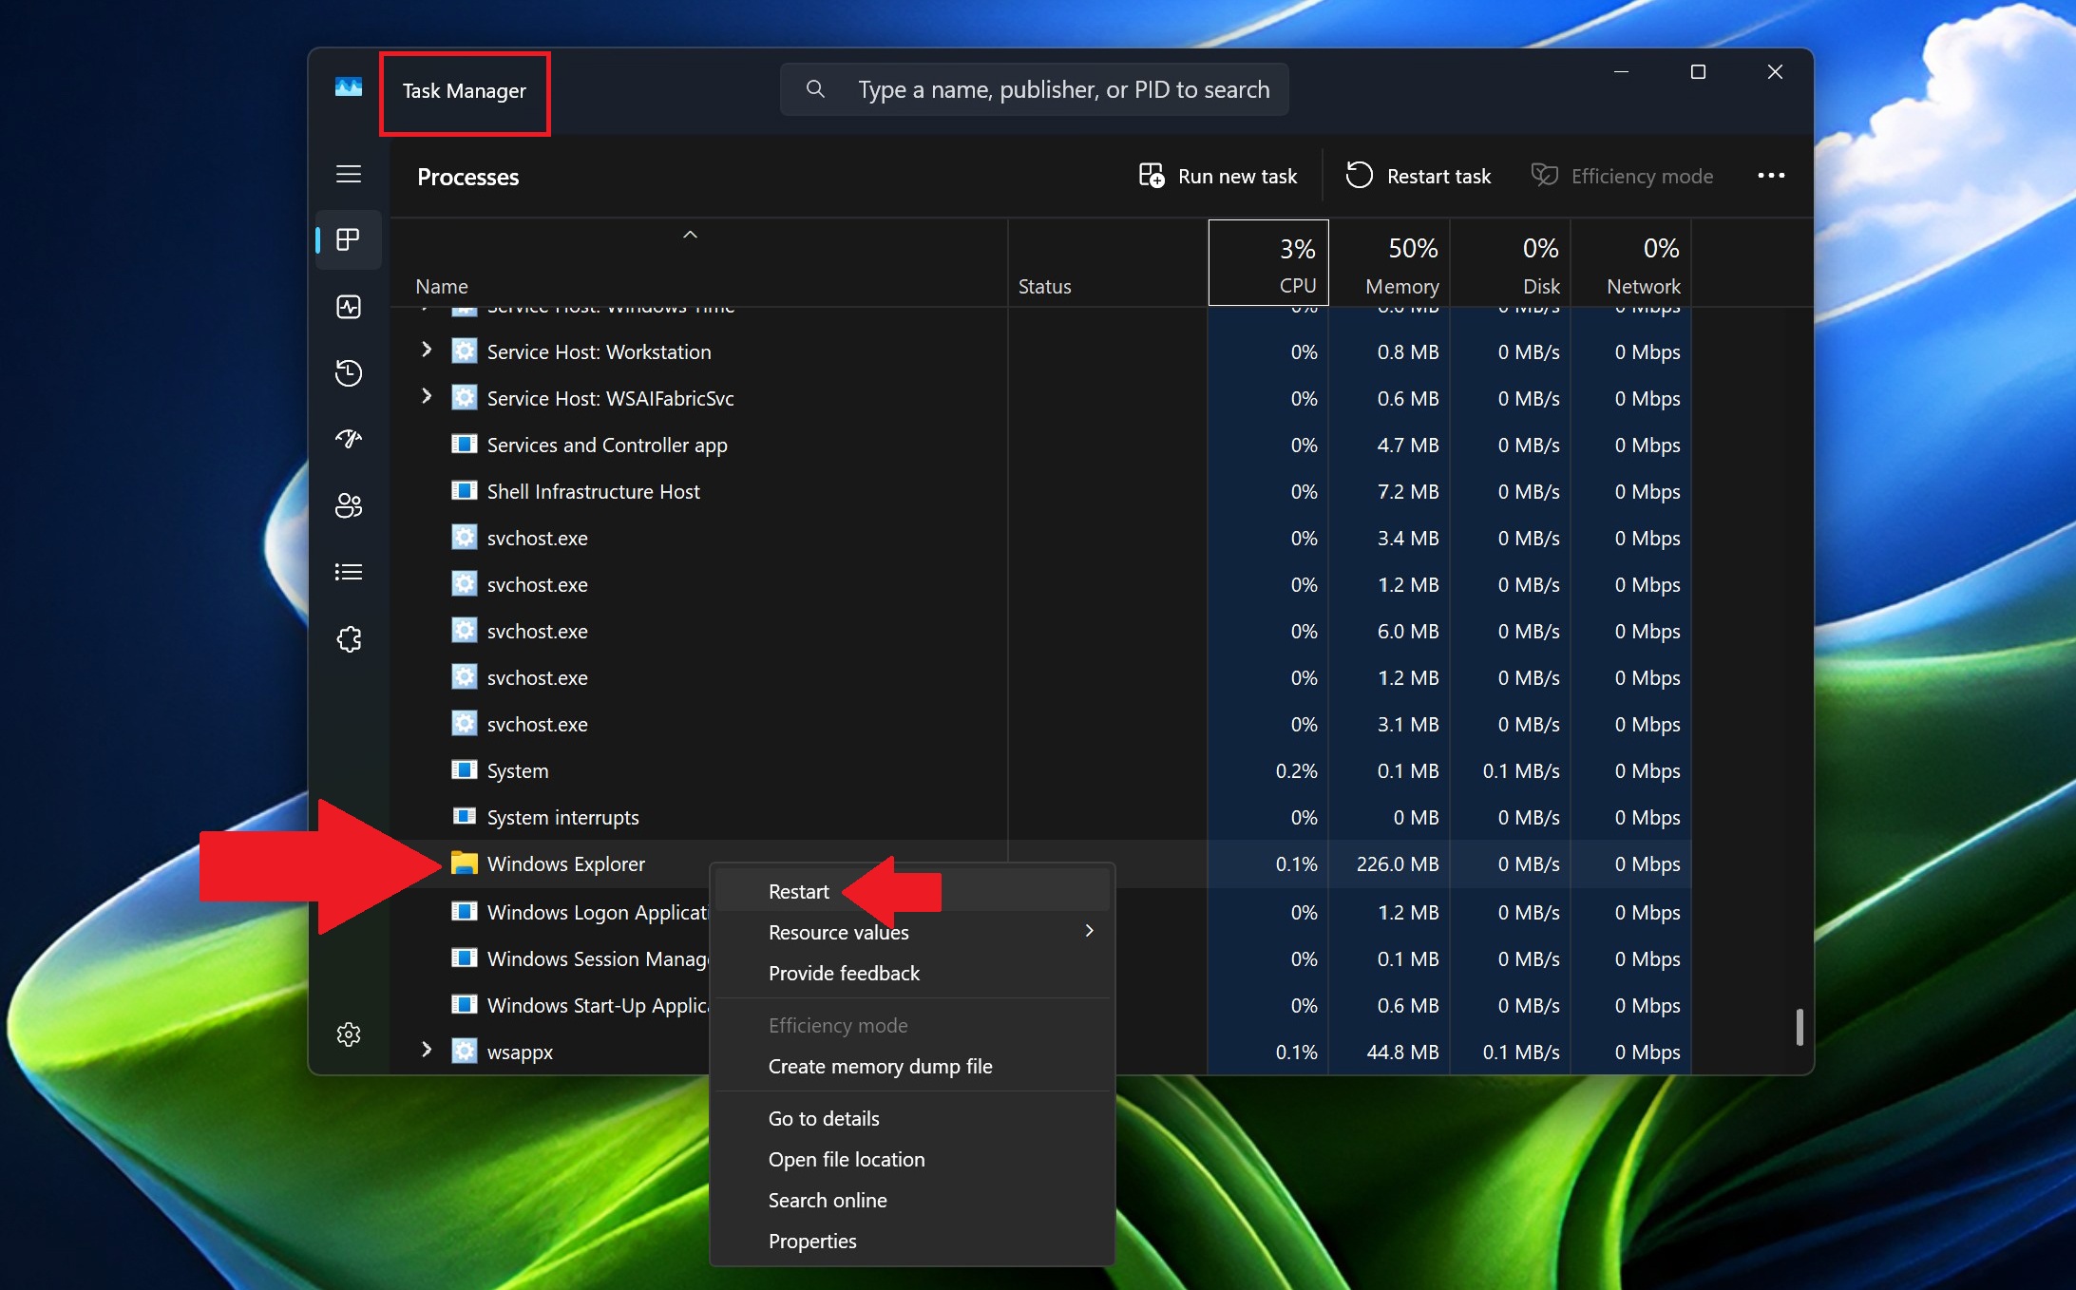2076x1290 pixels.
Task: Select the Windows Explorer process row
Action: 1040,863
